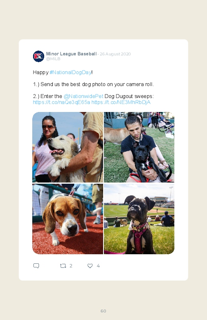Open the beagle photo
207x320 pixels.
click(x=68, y=219)
